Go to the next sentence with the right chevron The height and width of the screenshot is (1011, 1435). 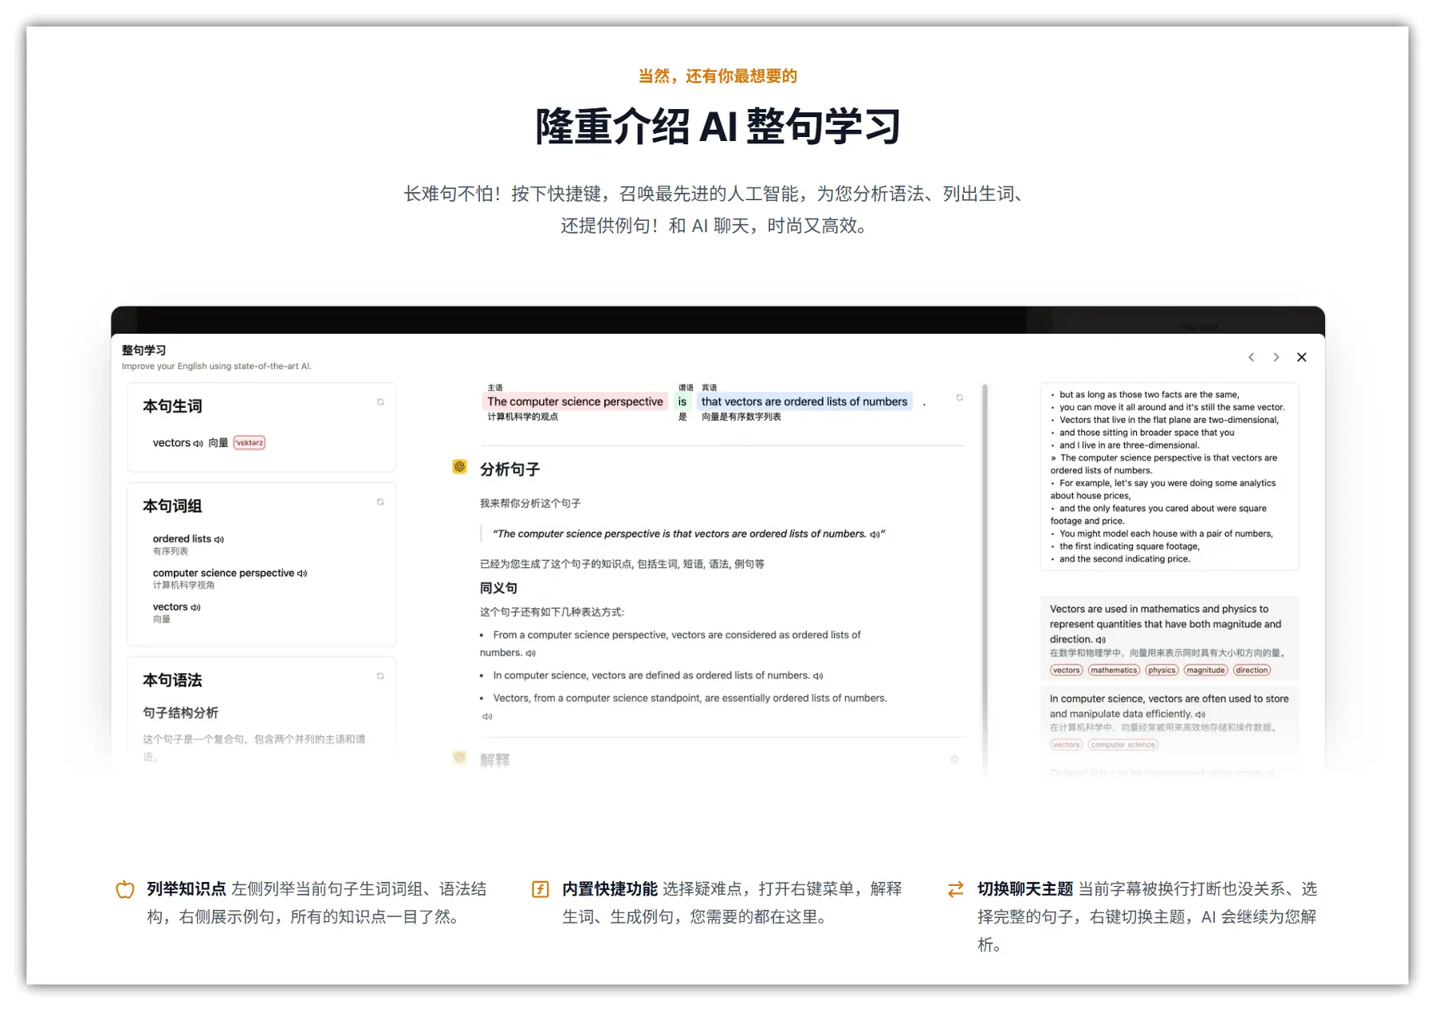(x=1276, y=357)
